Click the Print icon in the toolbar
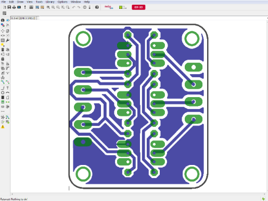Image resolution: width=268 pixels, height=201 pixels. (x=14, y=7)
